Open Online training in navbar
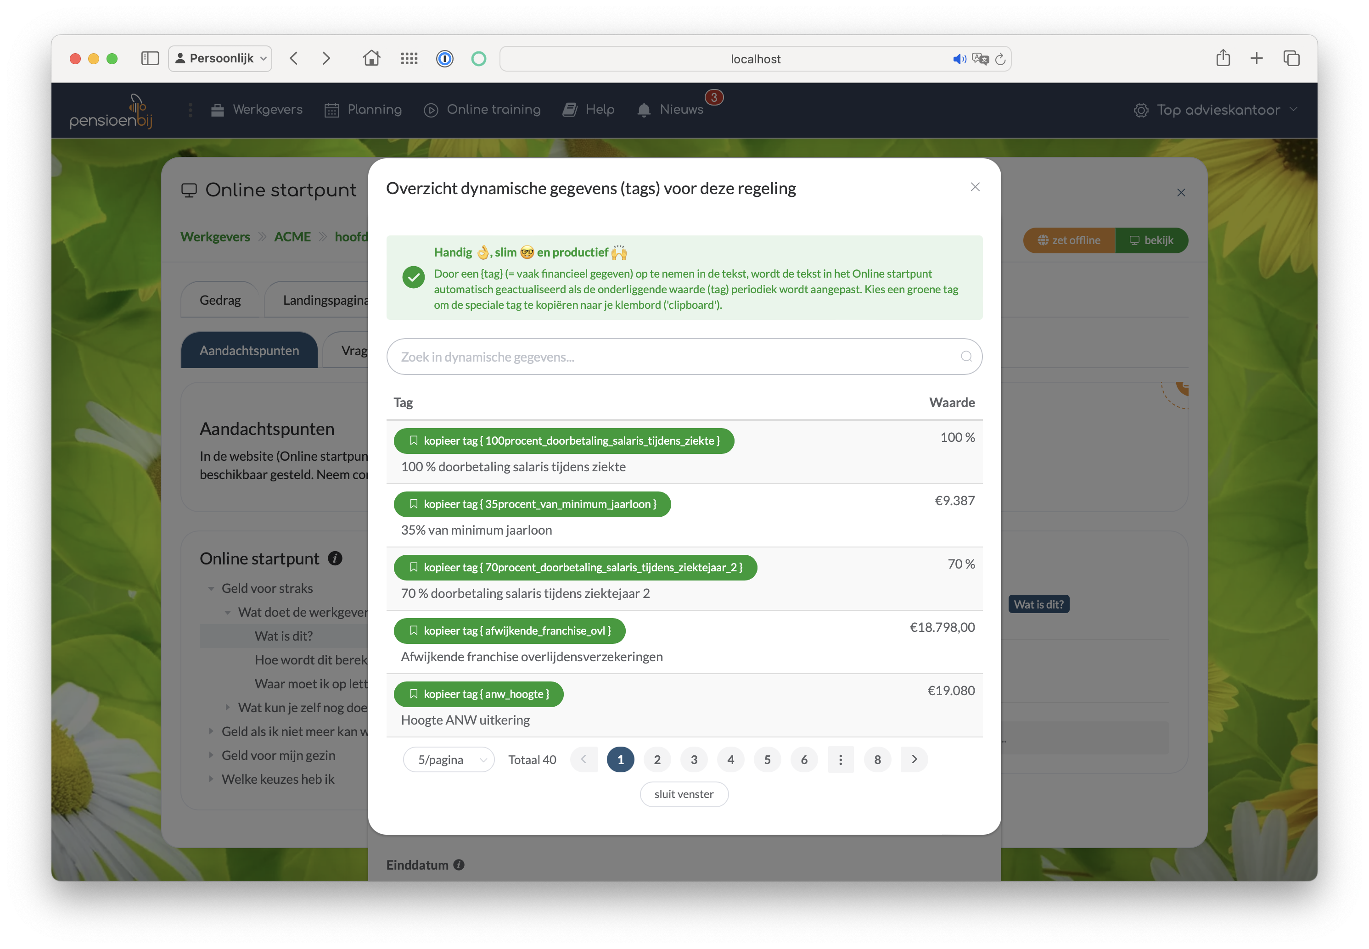Viewport: 1369px width, 949px height. [x=483, y=110]
